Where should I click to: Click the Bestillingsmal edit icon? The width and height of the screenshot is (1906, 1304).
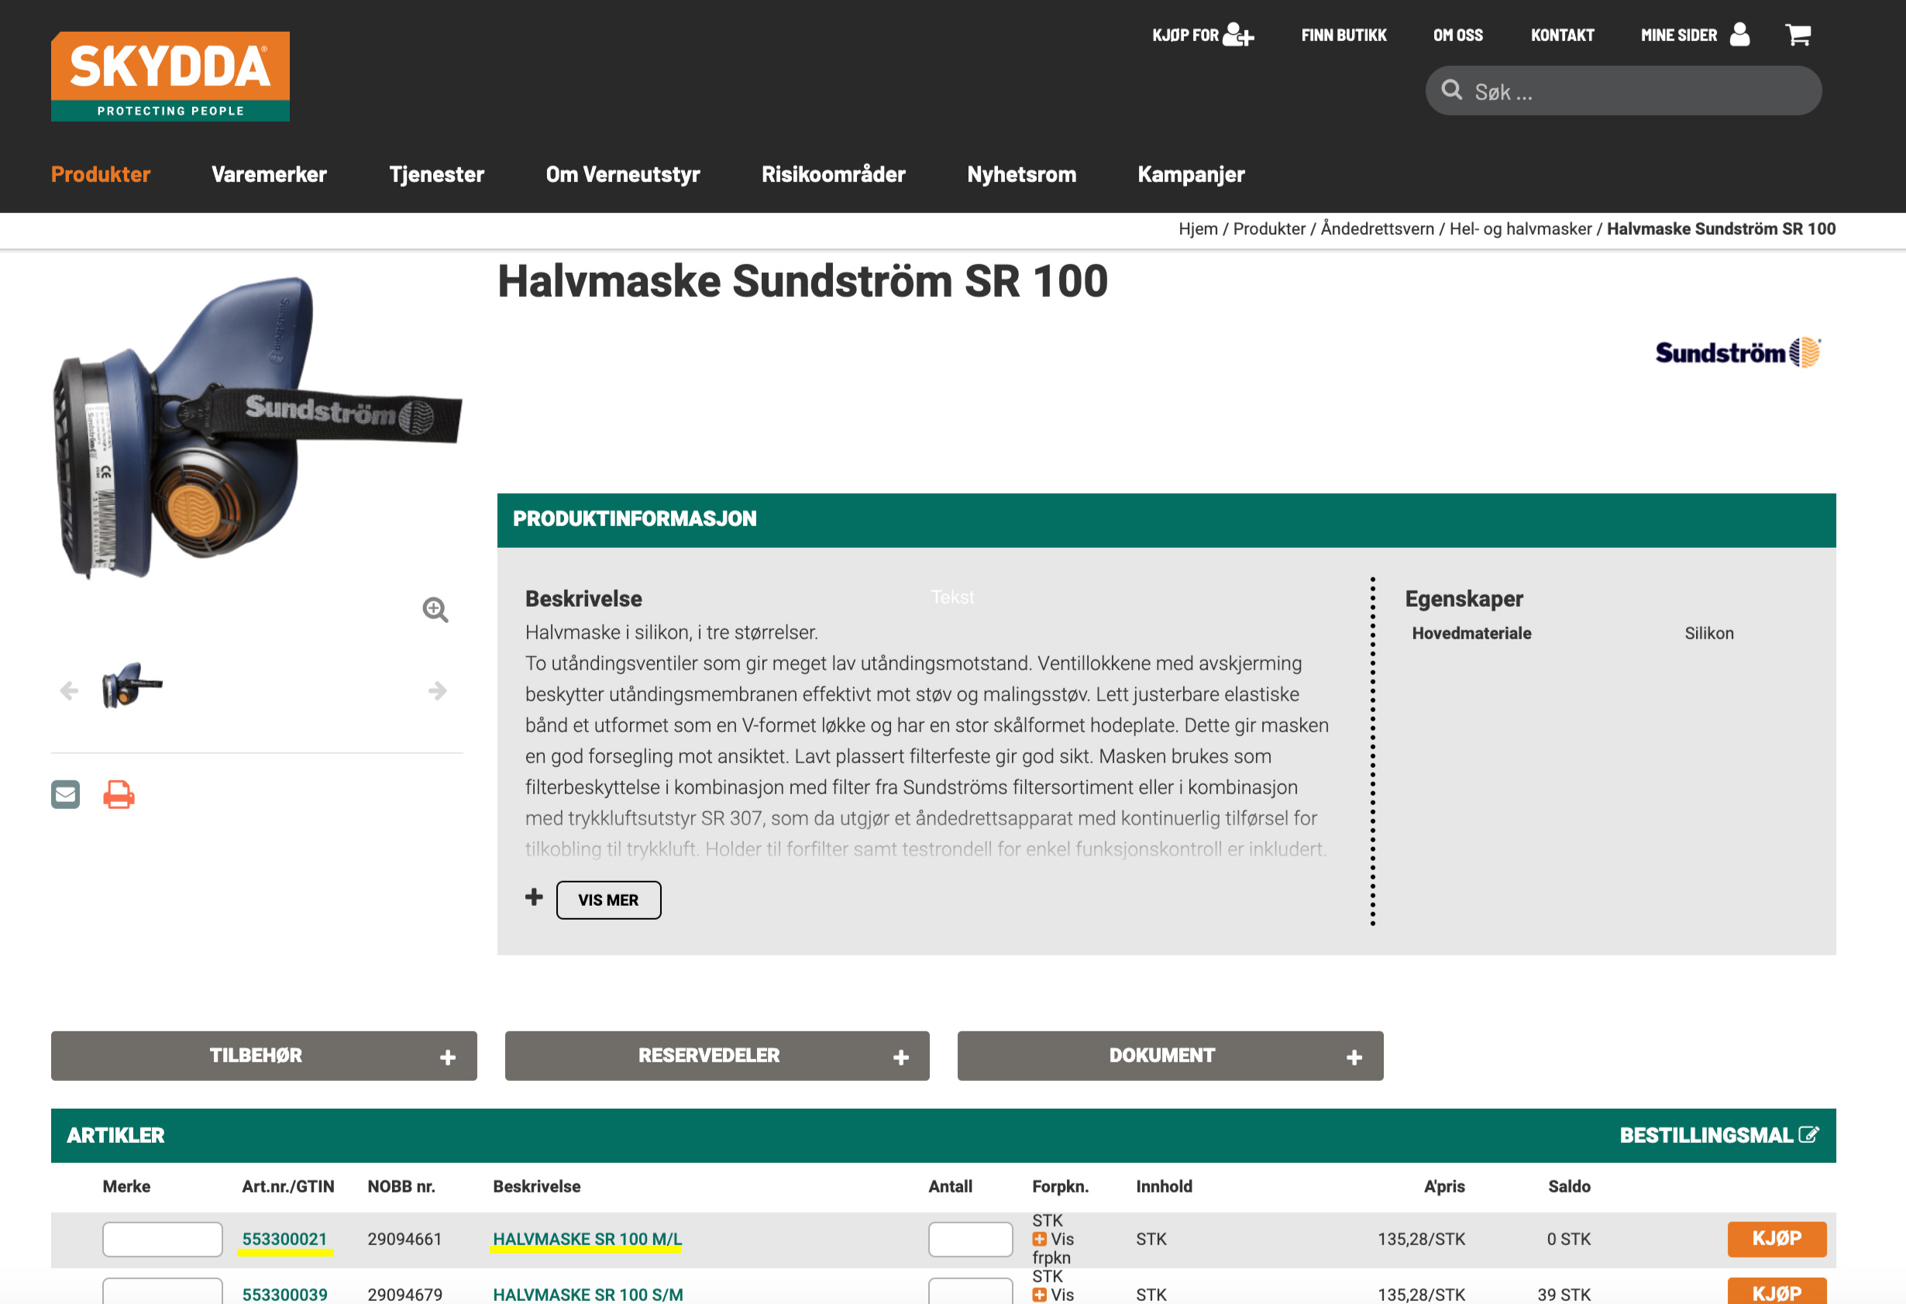(x=1808, y=1134)
